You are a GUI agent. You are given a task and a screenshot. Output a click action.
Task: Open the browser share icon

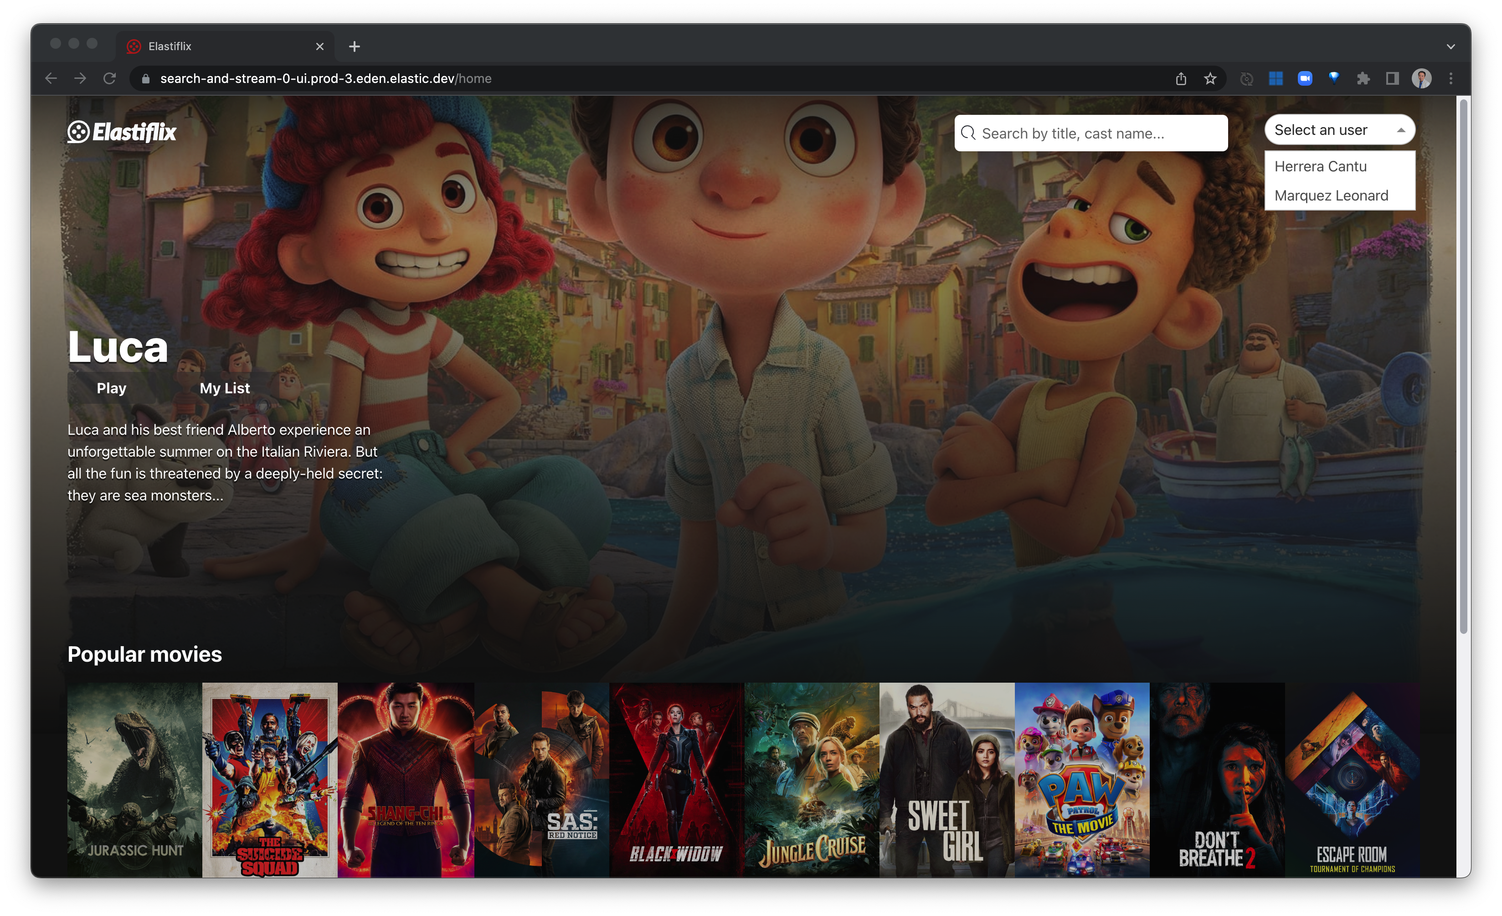pyautogui.click(x=1181, y=79)
